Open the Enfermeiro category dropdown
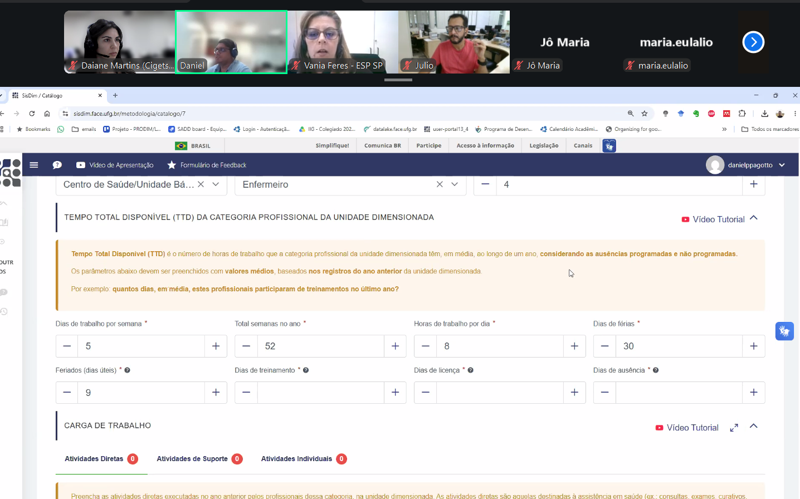This screenshot has width=800, height=499. [x=455, y=184]
